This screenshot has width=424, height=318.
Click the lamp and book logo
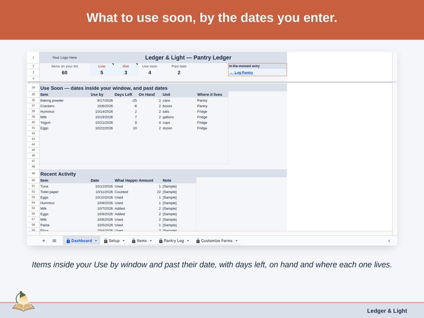click(x=23, y=301)
